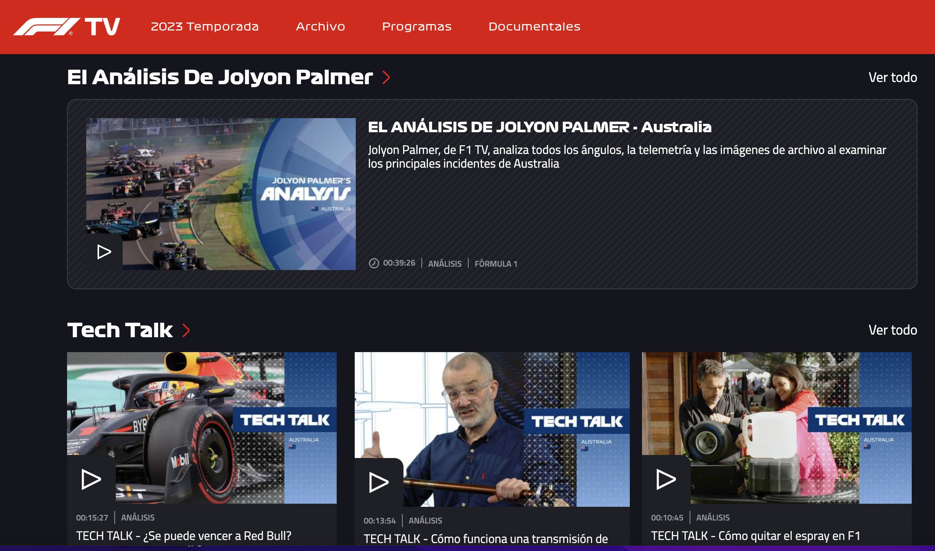The image size is (935, 551).
Task: Click Ver todo for Jolyon Palmer section
Action: [892, 77]
